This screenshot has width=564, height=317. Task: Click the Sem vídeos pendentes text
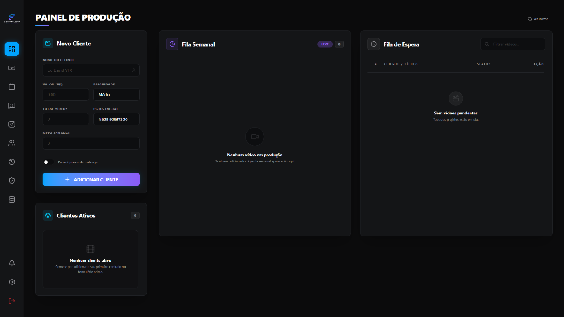pyautogui.click(x=456, y=113)
